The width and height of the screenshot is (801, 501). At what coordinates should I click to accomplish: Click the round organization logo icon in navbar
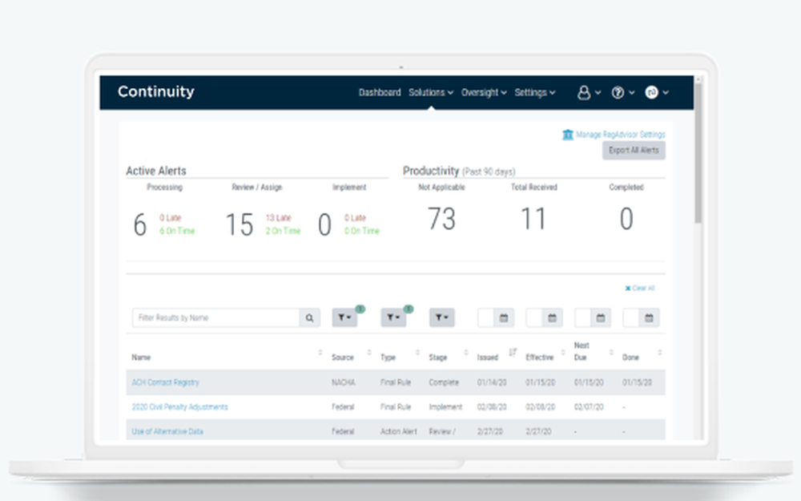(651, 93)
